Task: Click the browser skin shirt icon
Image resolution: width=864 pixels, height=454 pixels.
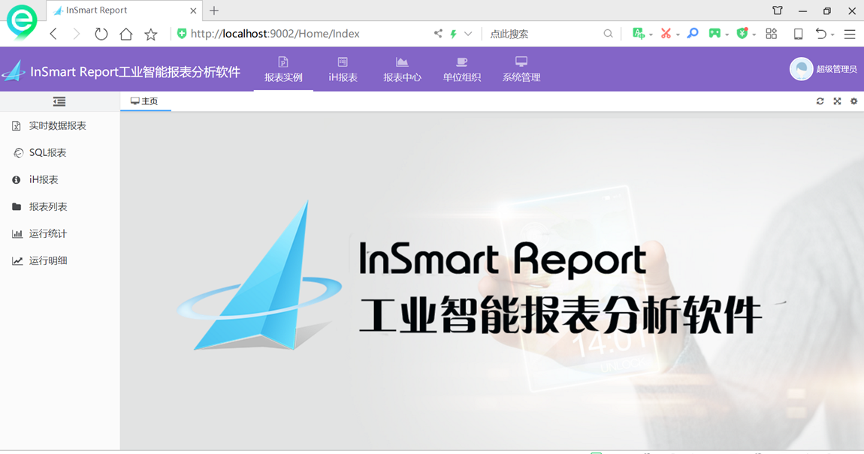Action: coord(778,11)
